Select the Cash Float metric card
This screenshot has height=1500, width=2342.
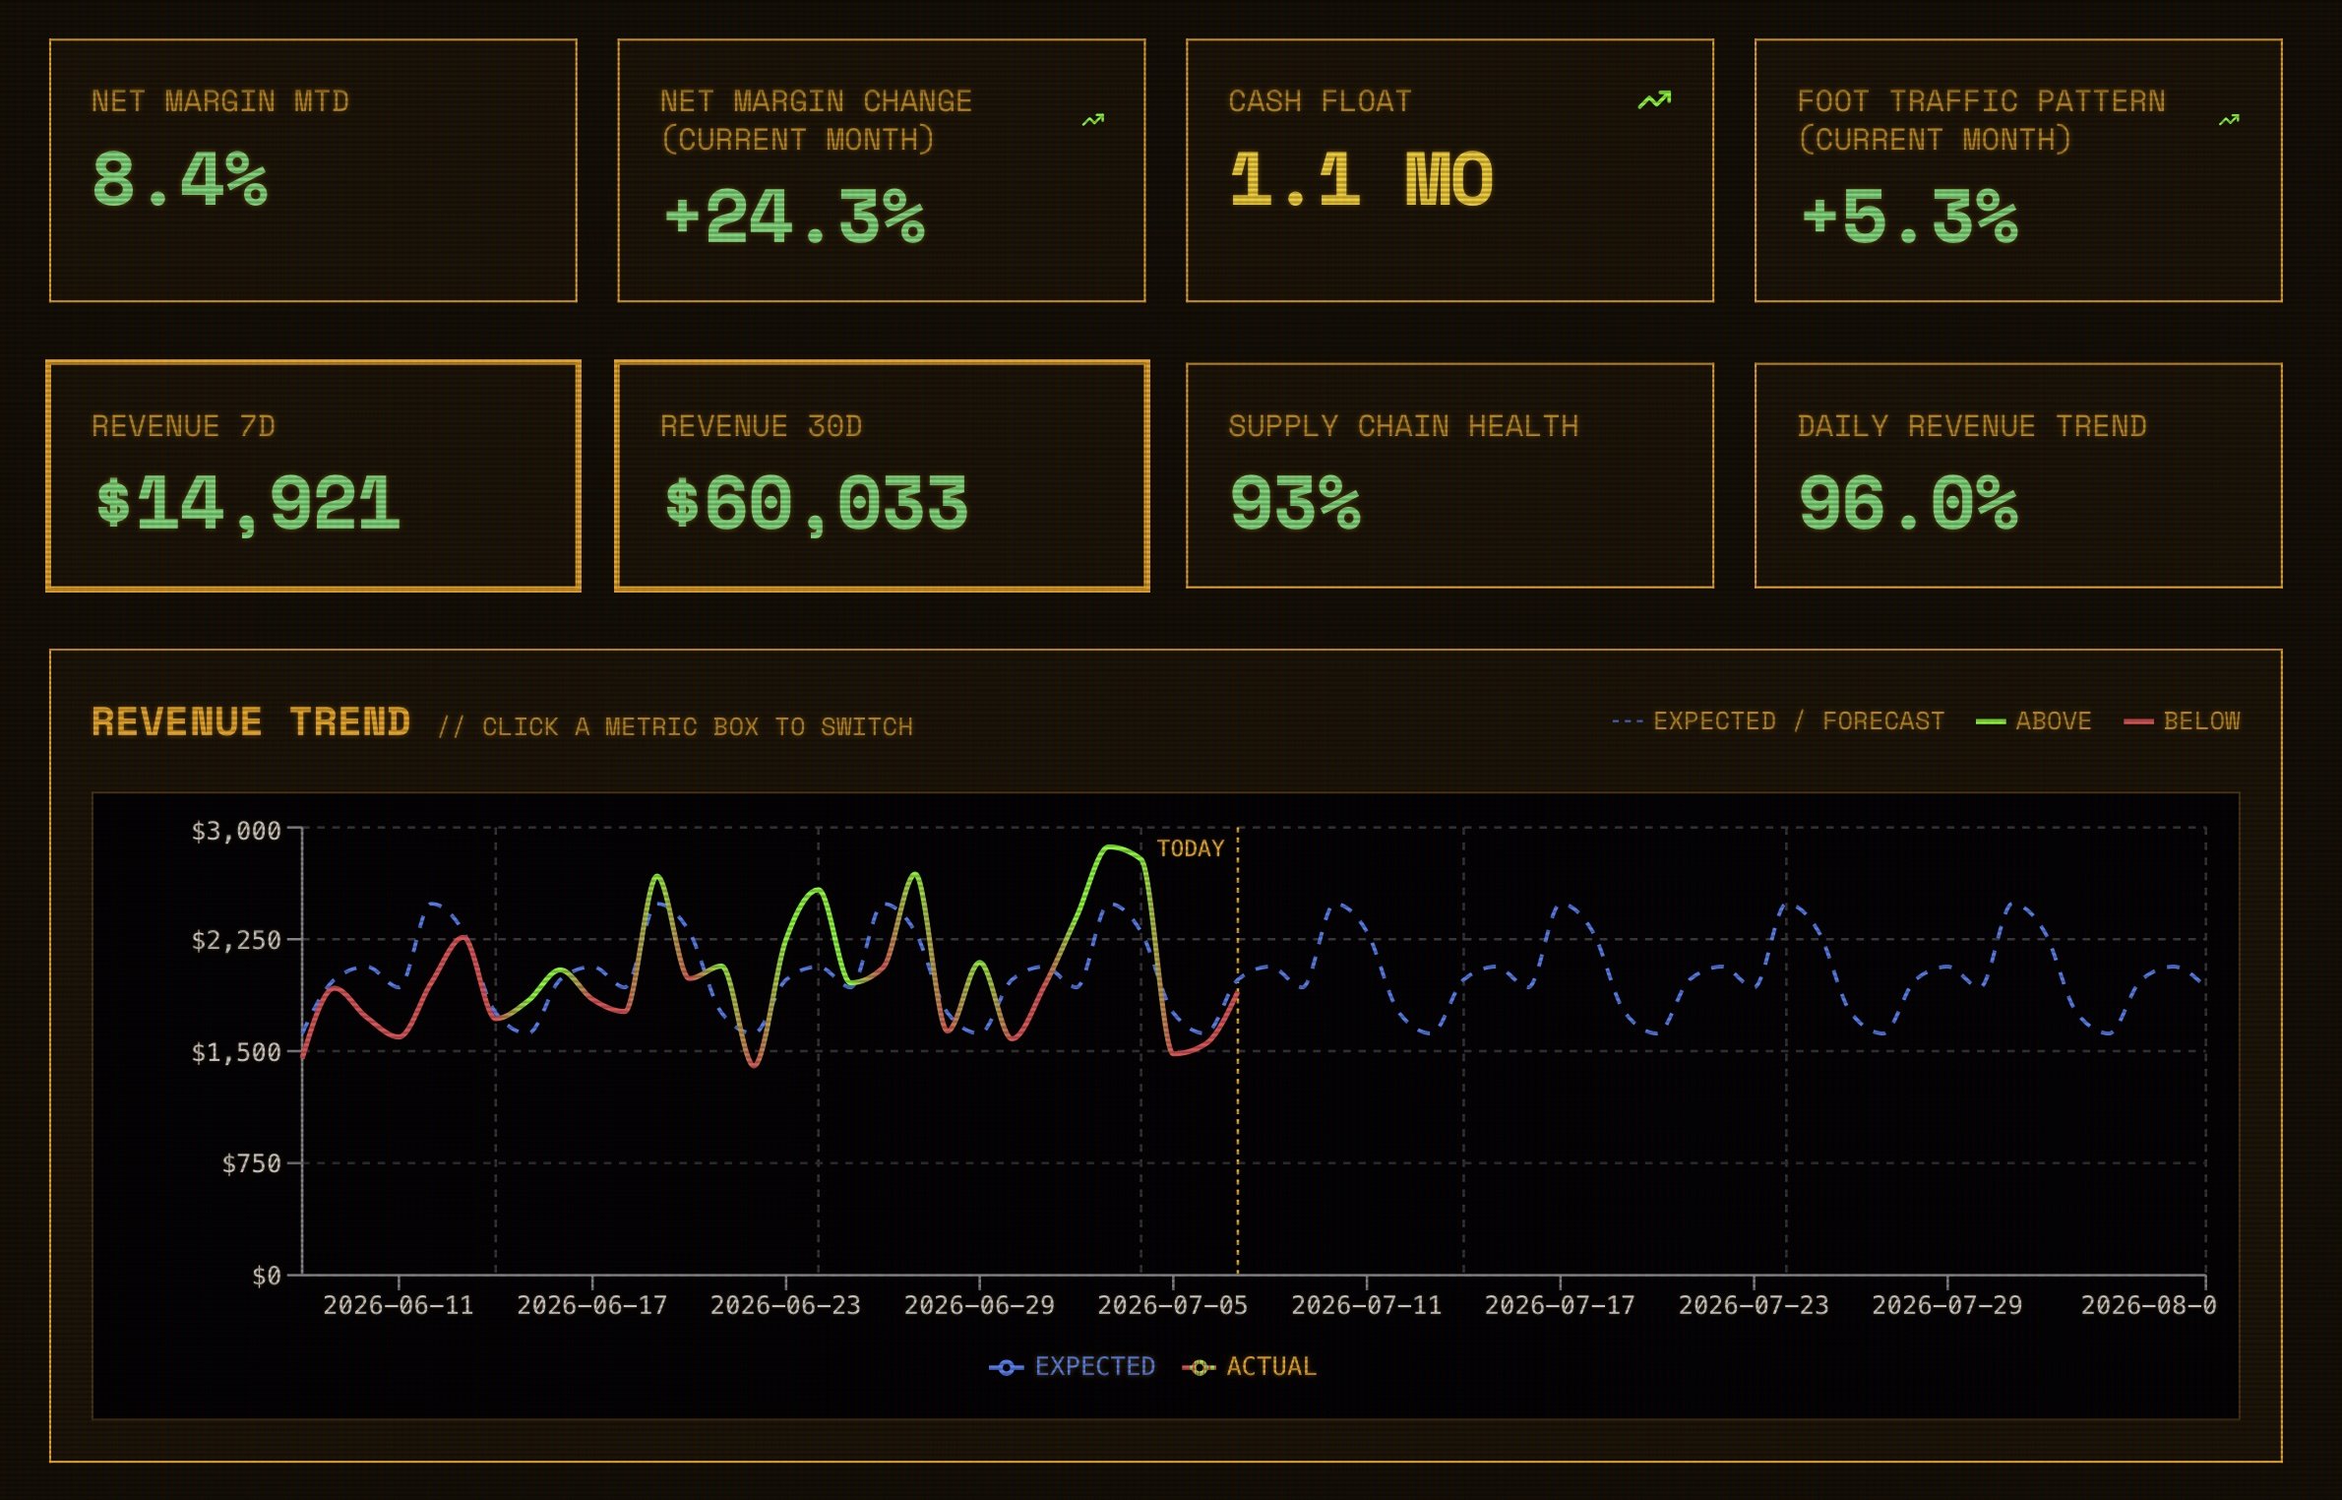pos(1449,170)
